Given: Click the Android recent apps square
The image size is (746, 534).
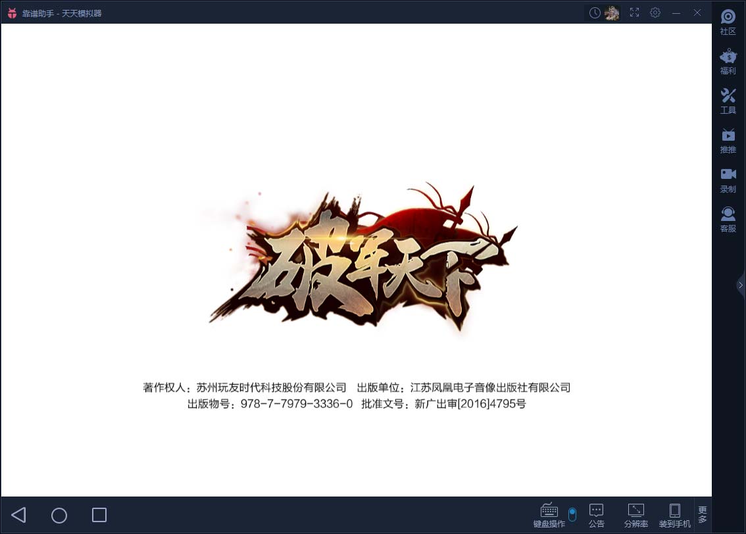Looking at the screenshot, I should pos(99,515).
